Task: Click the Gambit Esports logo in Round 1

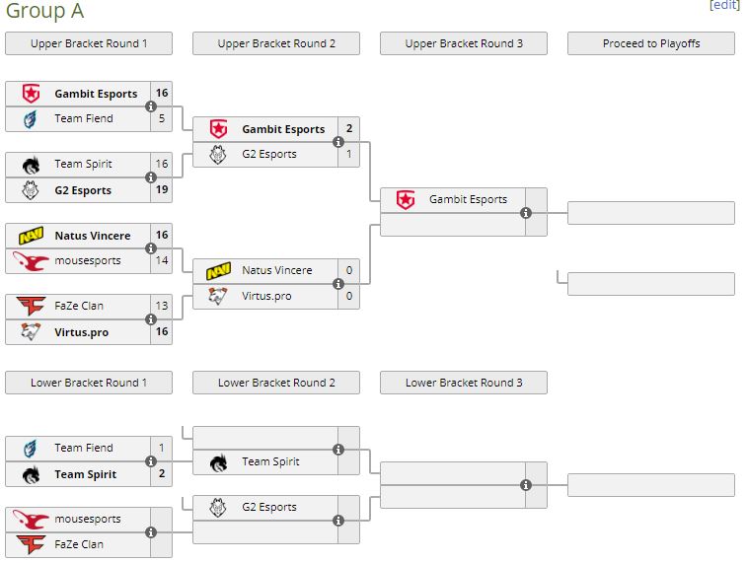Action: point(31,94)
